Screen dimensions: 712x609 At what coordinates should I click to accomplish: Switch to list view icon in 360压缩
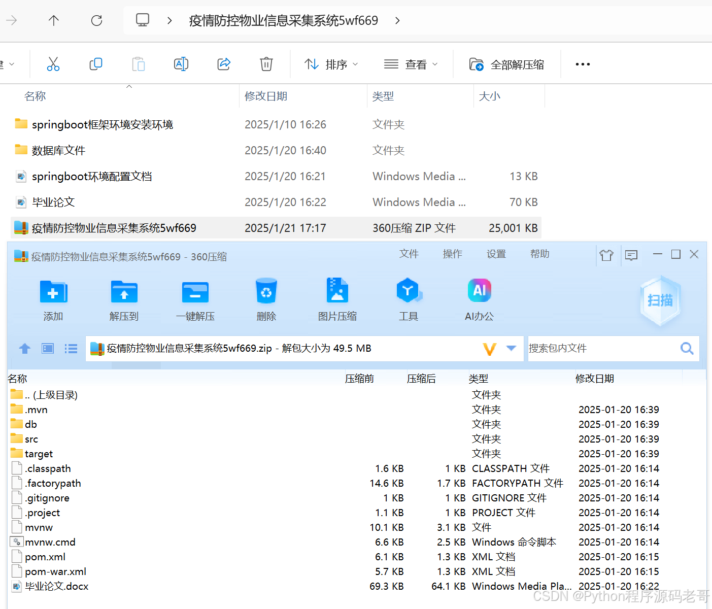71,349
